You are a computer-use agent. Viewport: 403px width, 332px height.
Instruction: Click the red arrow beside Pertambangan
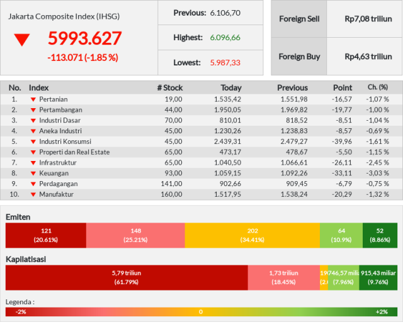[33, 110]
